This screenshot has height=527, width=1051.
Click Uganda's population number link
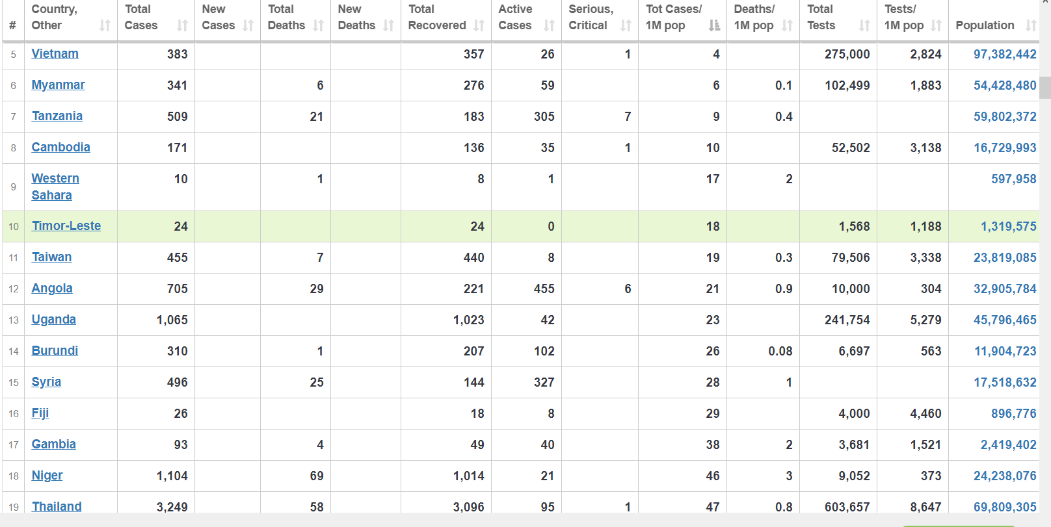[x=1005, y=320]
